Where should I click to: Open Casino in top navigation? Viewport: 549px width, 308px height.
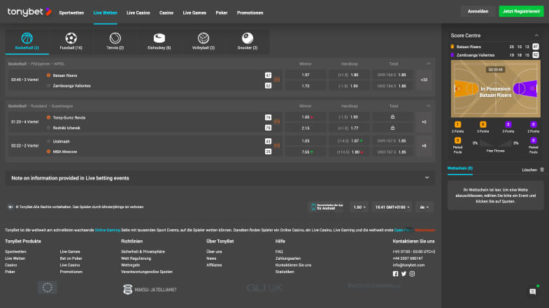coord(166,13)
